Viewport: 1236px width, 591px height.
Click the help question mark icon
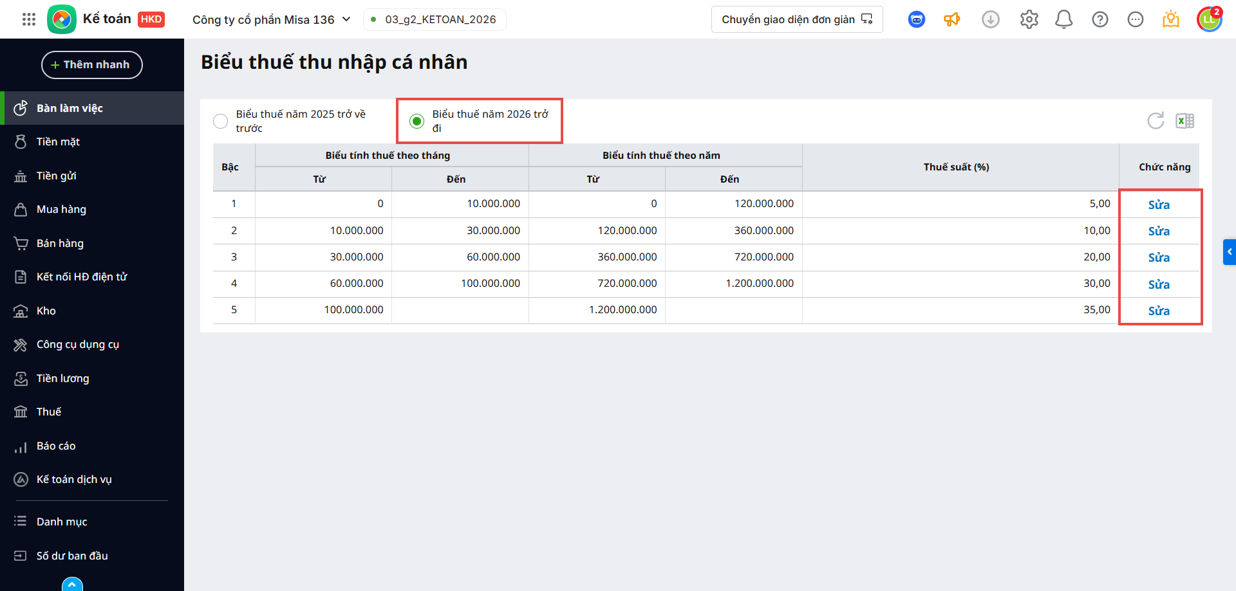point(1100,20)
